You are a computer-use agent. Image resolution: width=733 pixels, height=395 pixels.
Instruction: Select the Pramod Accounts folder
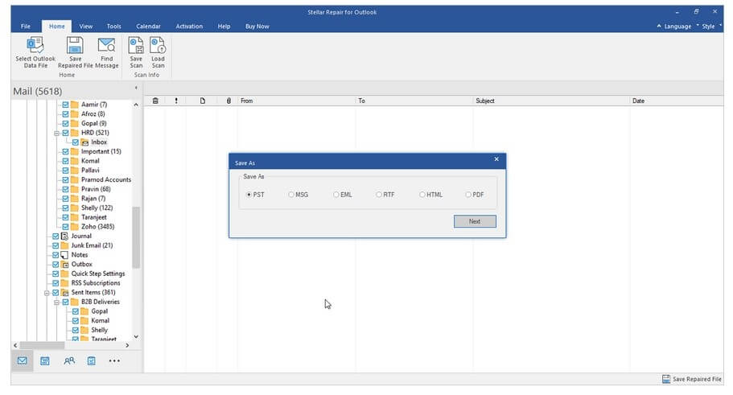point(106,179)
